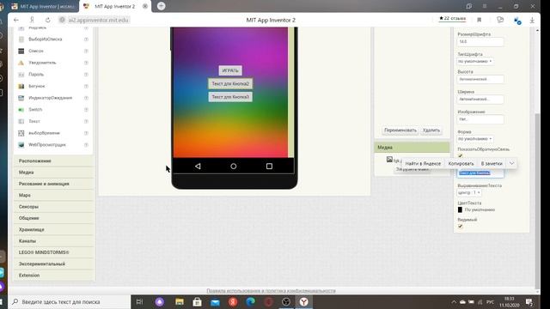The height and width of the screenshot is (309, 550).
Task: Click the РазмерШрифта input field
Action: (480, 42)
